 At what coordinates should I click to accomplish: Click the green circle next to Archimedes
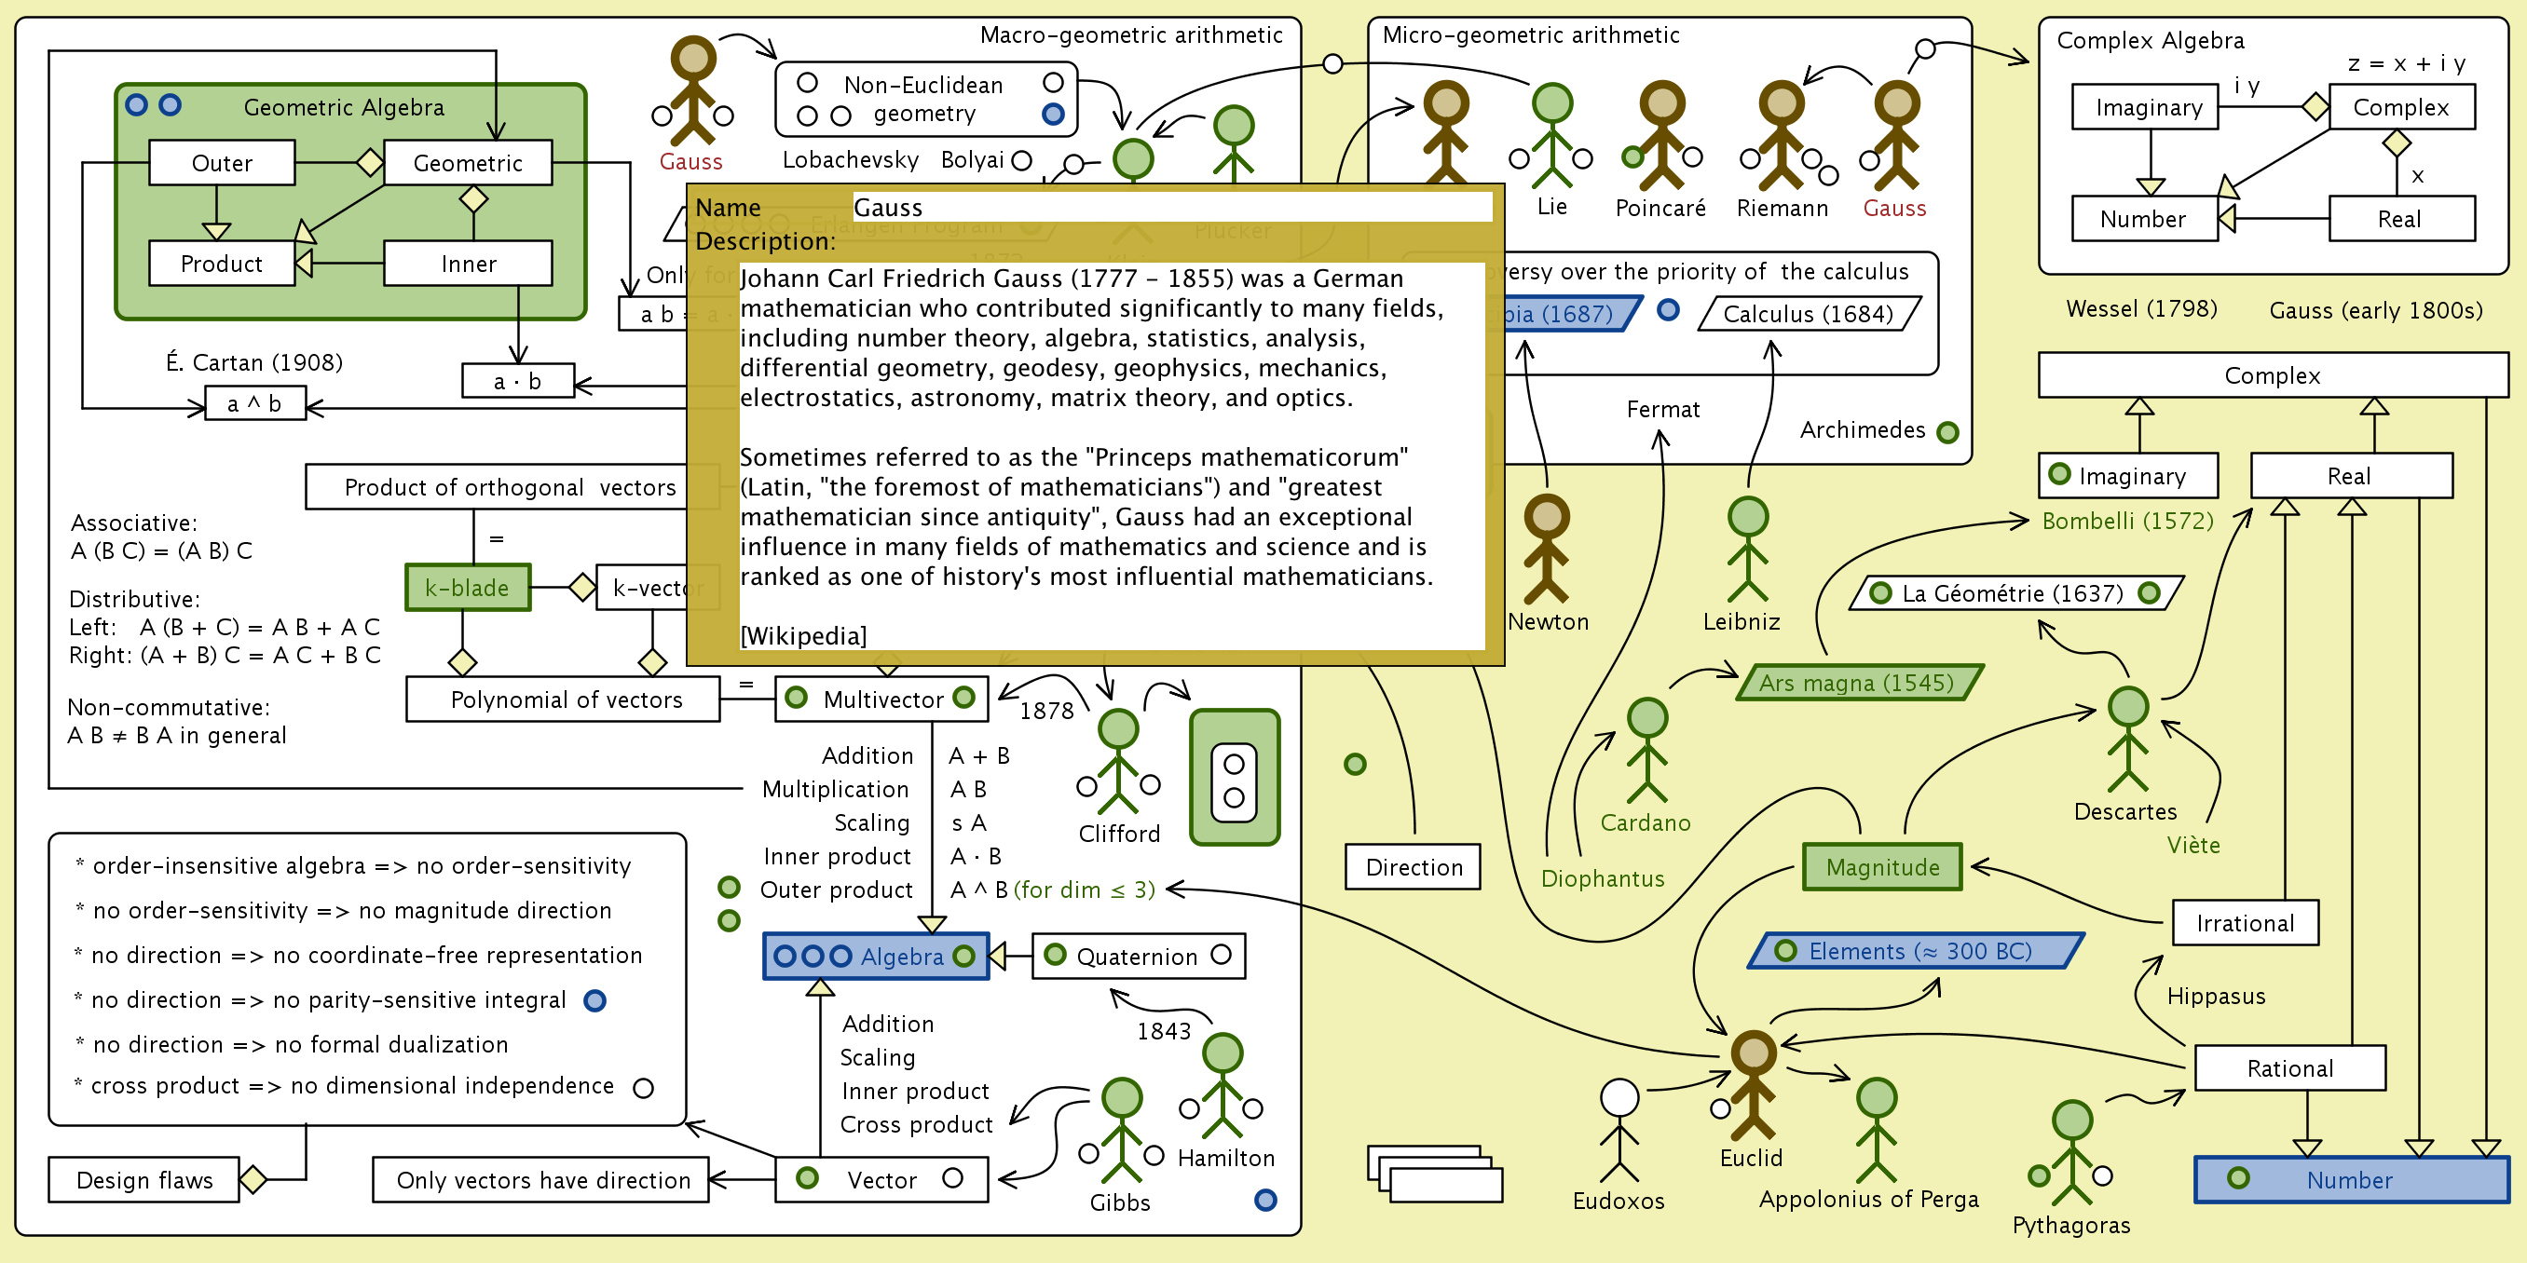point(1947,431)
